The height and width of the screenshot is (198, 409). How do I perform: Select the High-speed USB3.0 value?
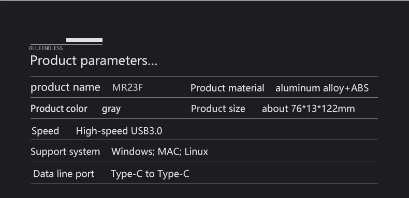pos(119,131)
